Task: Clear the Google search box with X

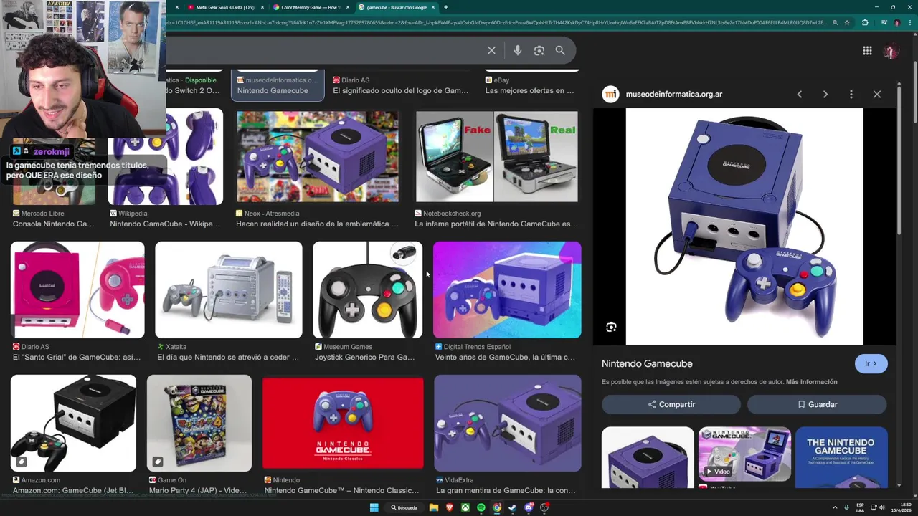Action: [491, 51]
